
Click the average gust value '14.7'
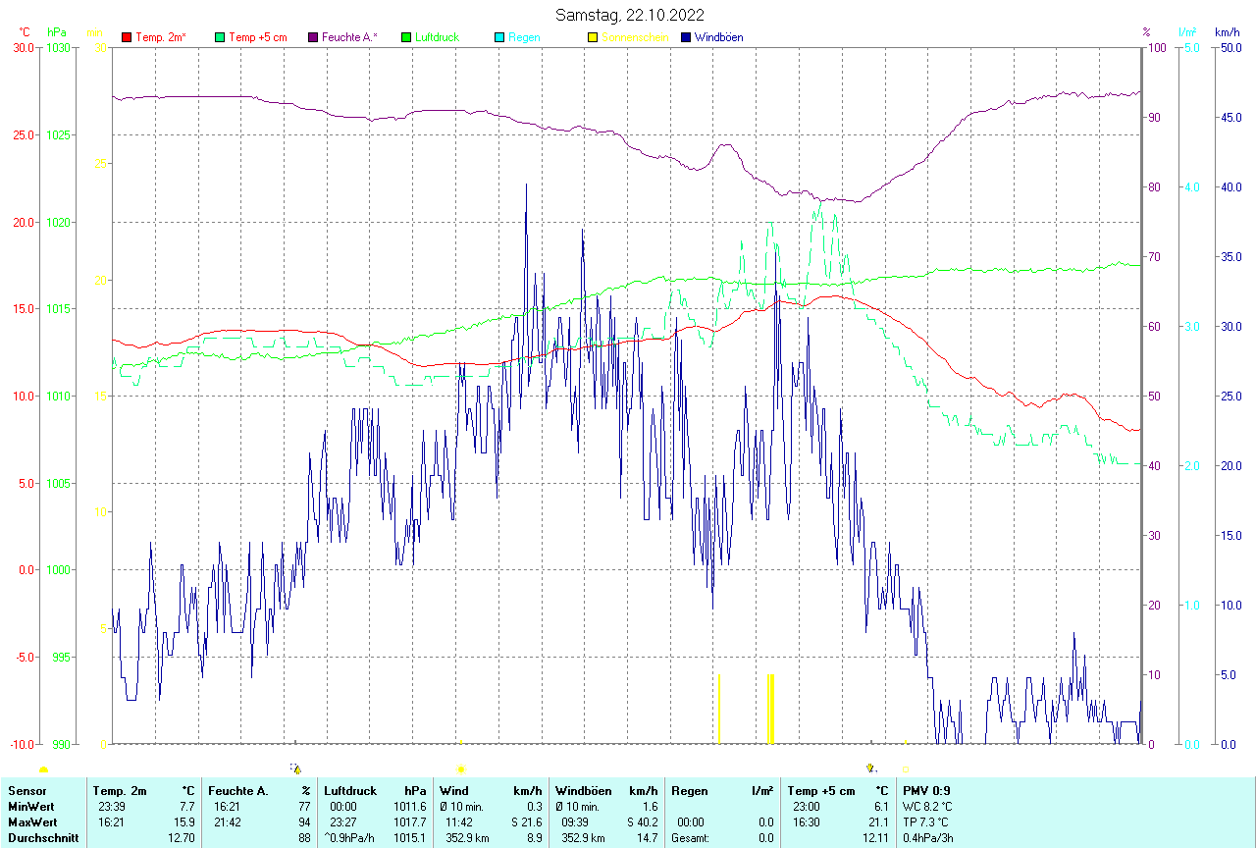[x=647, y=838]
